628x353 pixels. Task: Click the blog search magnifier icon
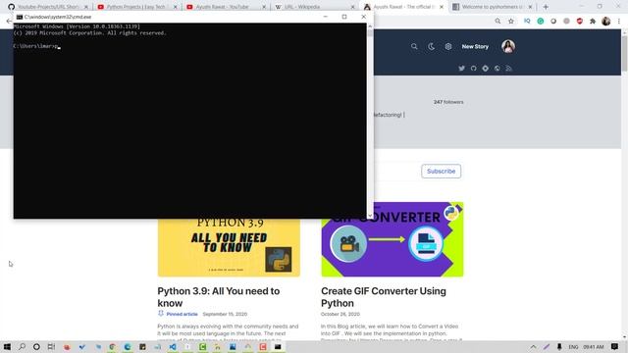coord(414,46)
